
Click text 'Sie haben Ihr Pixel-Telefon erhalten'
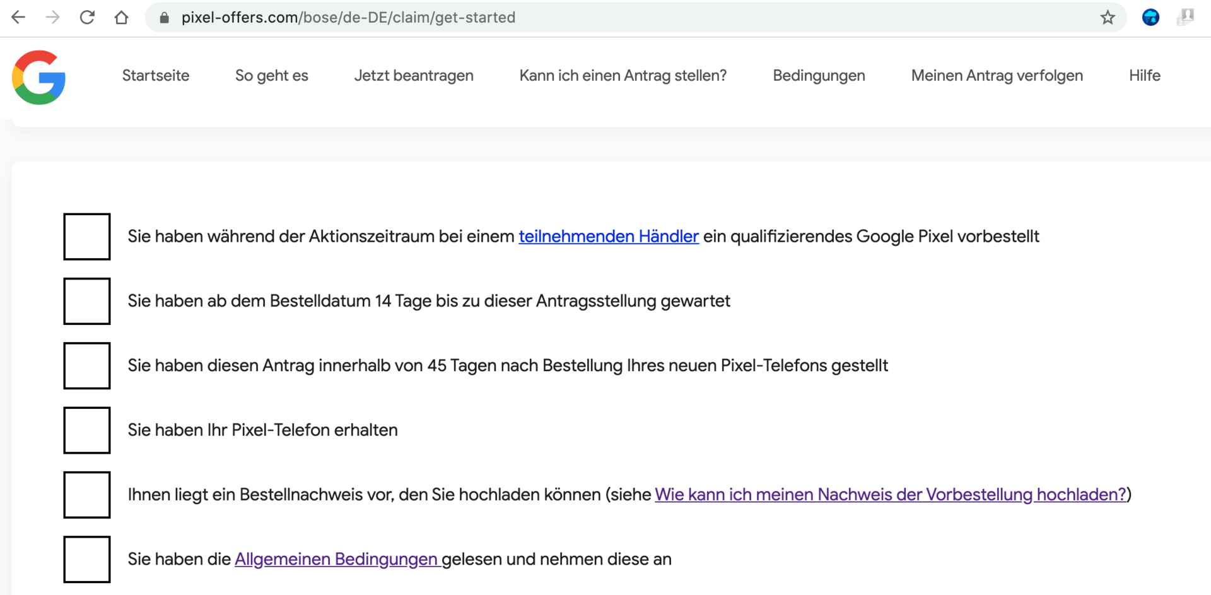tap(262, 430)
